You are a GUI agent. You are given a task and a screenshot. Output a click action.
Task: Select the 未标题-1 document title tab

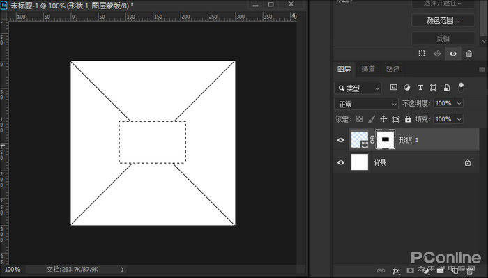73,6
